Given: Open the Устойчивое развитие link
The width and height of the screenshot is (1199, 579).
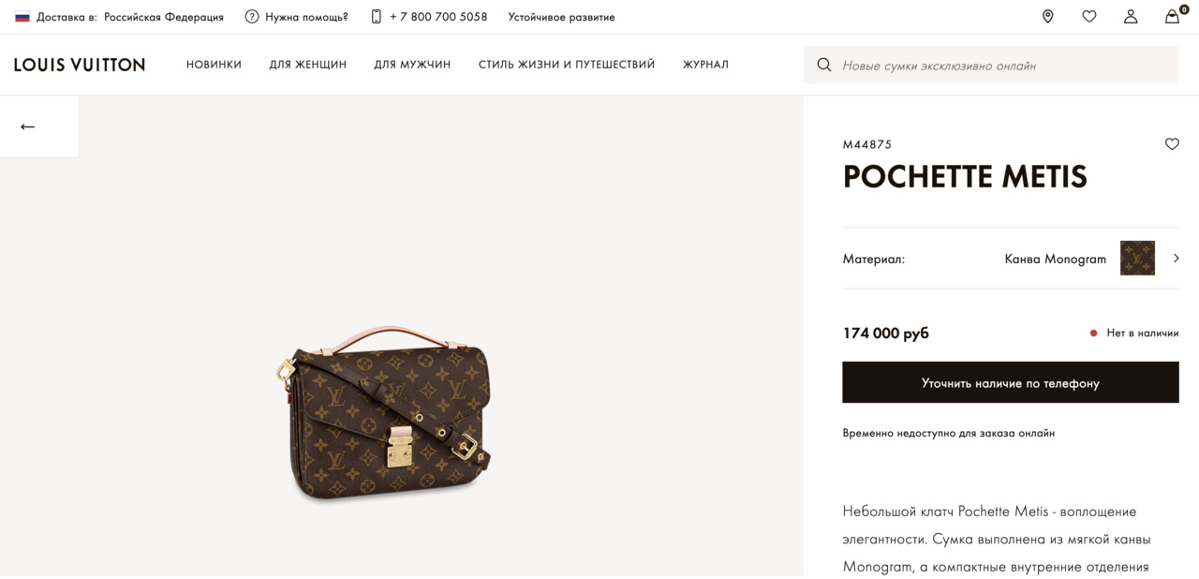Looking at the screenshot, I should pos(561,17).
